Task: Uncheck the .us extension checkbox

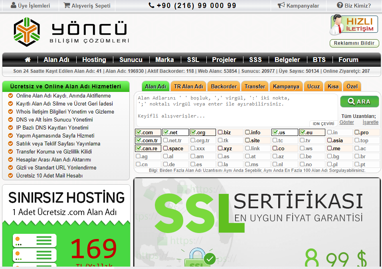Action: coord(275,132)
